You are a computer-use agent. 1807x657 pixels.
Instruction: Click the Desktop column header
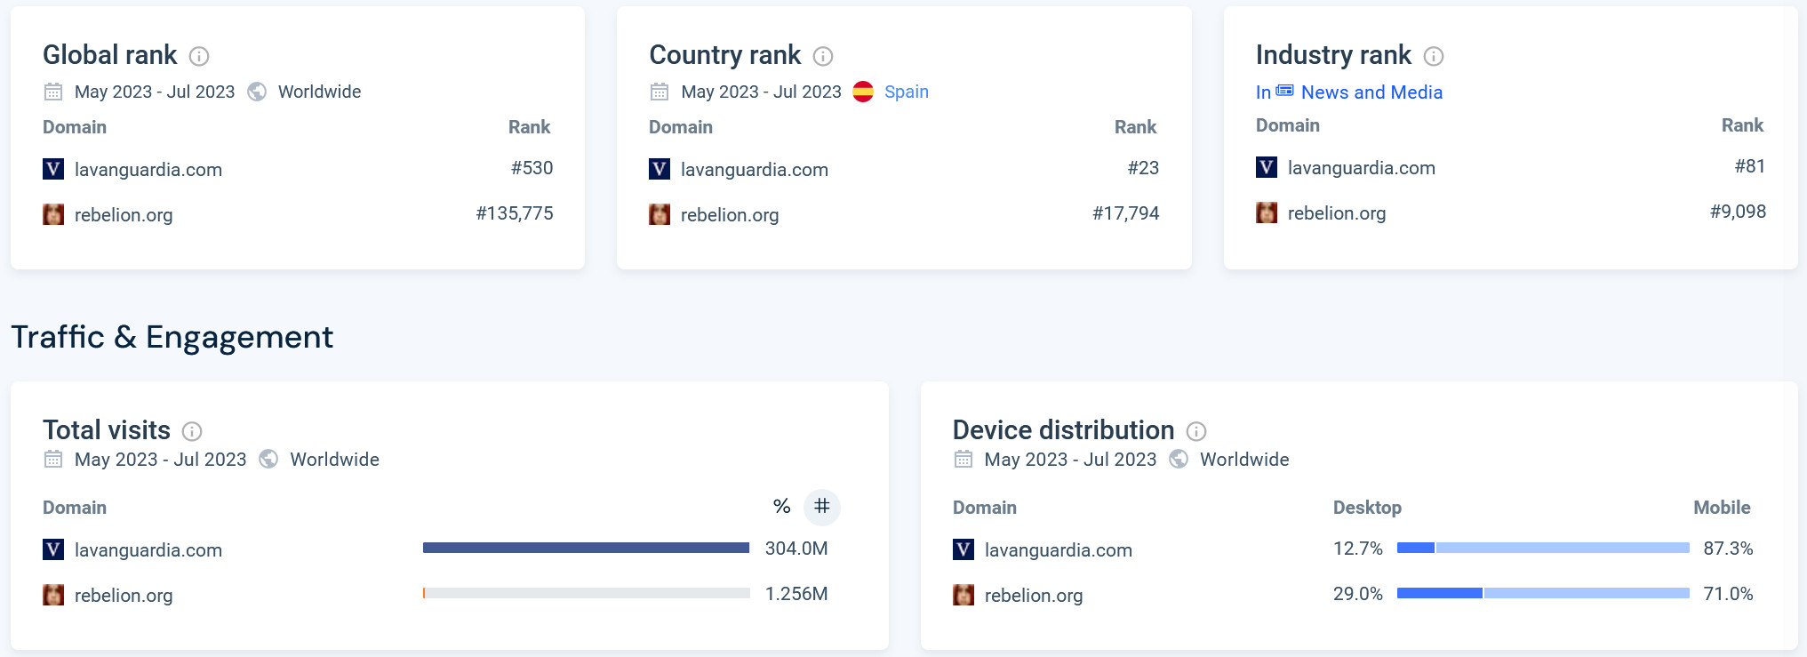(1366, 508)
